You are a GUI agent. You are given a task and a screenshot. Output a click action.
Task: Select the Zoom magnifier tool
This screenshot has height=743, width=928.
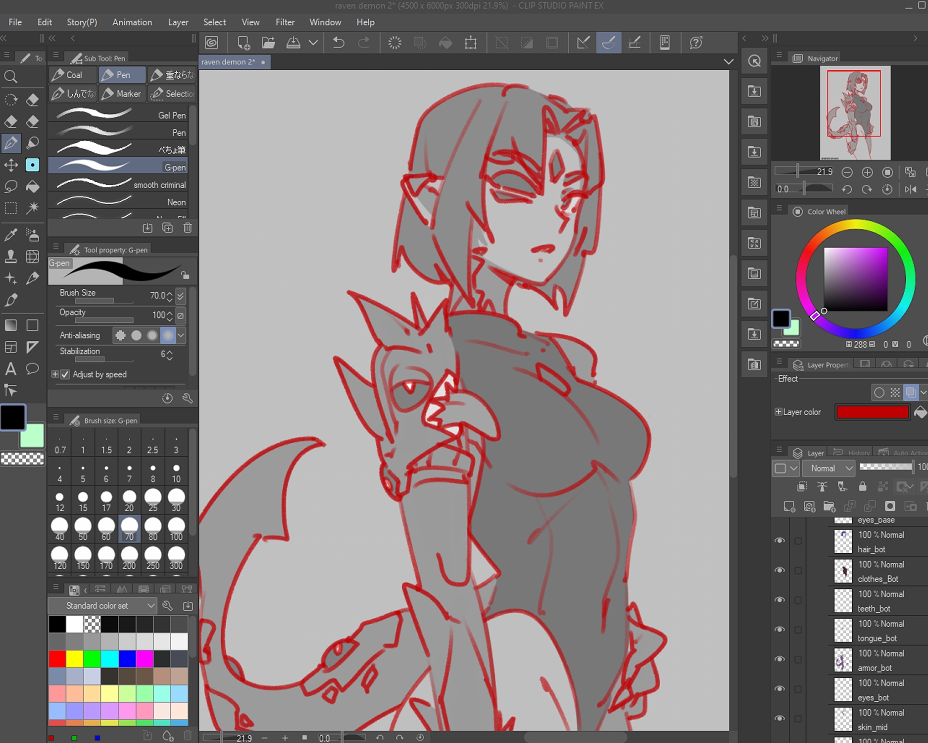tap(10, 77)
